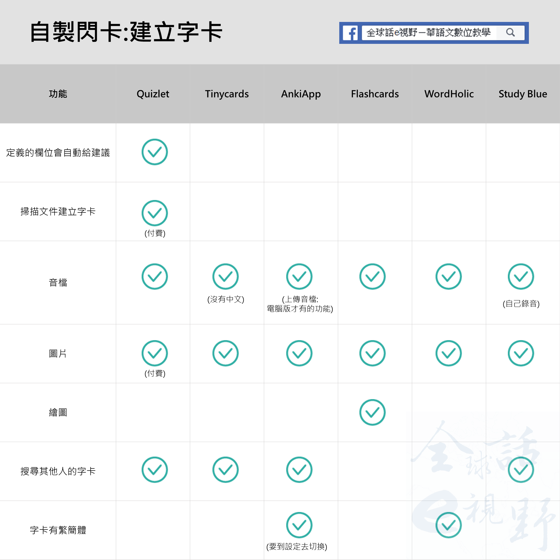Click AnkiApp checkmark in 音檔 row

tap(299, 276)
